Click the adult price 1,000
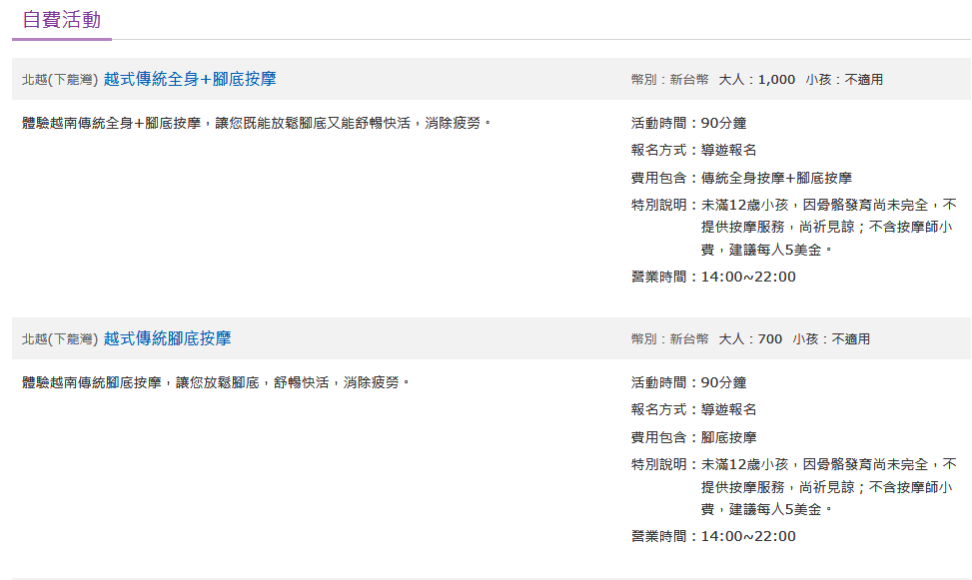Screen dimensions: 972x580 tap(776, 80)
